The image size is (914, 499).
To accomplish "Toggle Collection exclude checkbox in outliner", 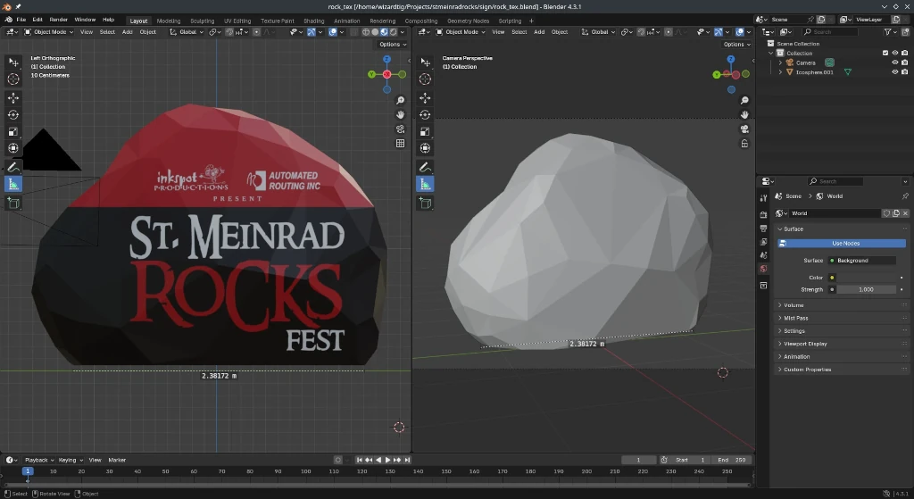I will point(885,53).
